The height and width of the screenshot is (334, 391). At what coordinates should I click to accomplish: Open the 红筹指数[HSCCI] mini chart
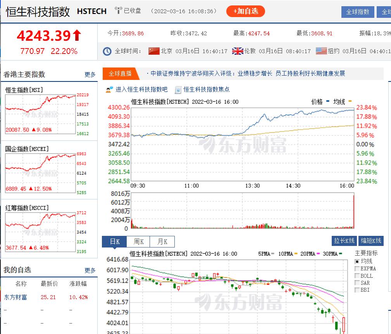[40, 232]
